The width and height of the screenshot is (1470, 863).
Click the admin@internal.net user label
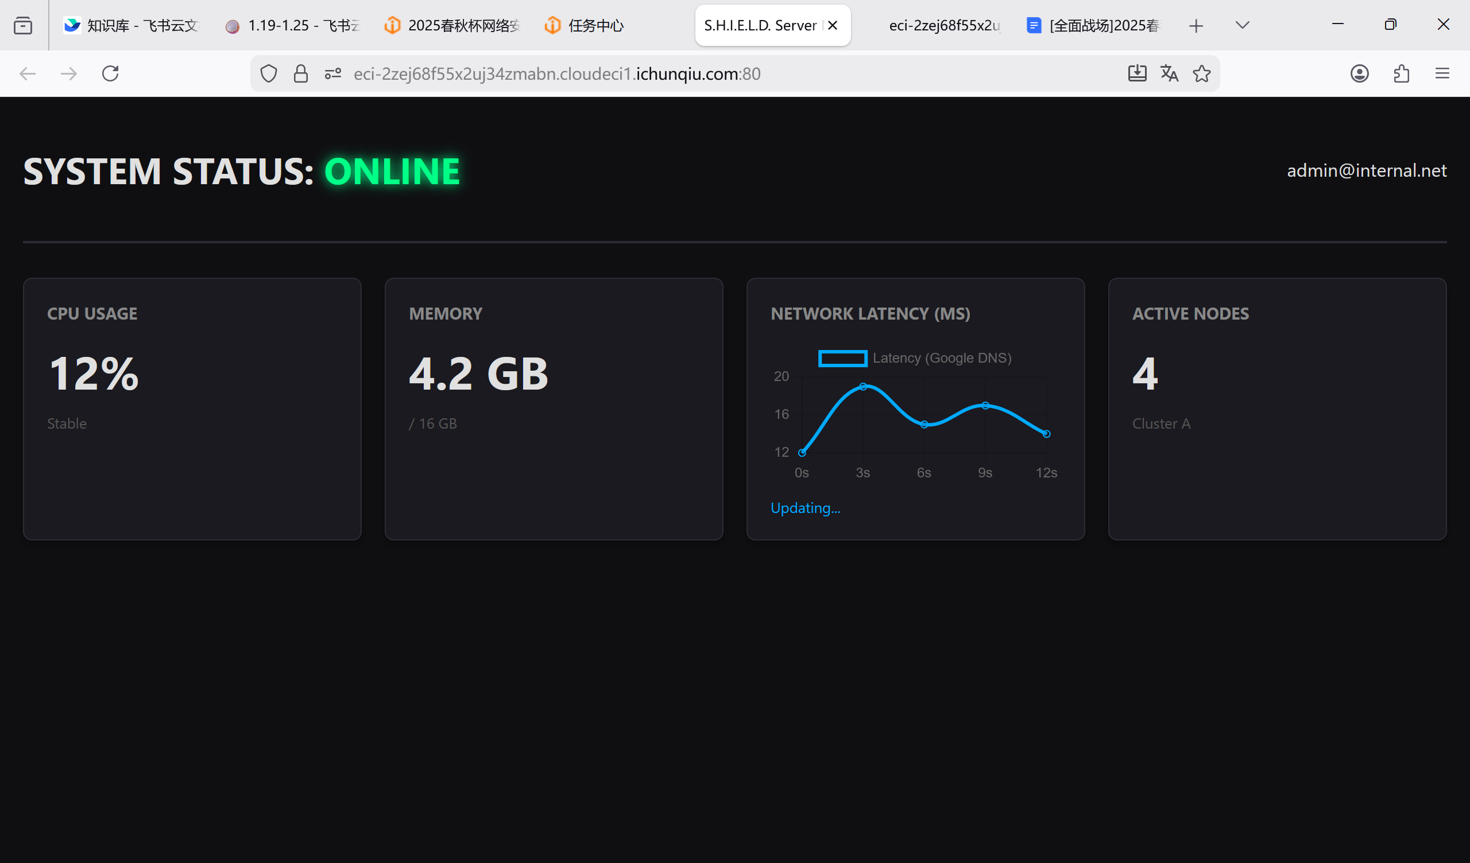pos(1366,170)
